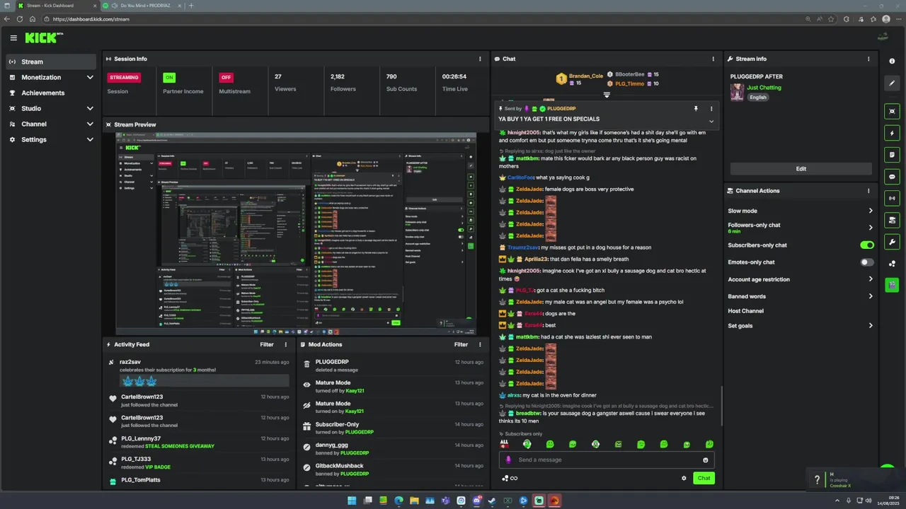Image resolution: width=906 pixels, height=509 pixels.
Task: Click the wrench icon in right rail
Action: click(892, 242)
